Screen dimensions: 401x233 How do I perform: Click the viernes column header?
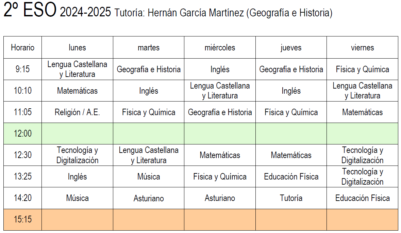pos(362,48)
